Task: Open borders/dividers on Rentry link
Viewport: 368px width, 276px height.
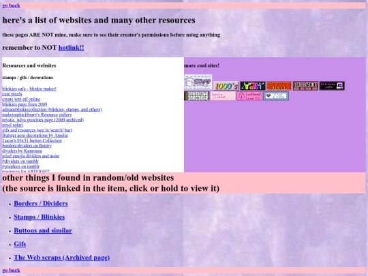Action: [x=27, y=146]
